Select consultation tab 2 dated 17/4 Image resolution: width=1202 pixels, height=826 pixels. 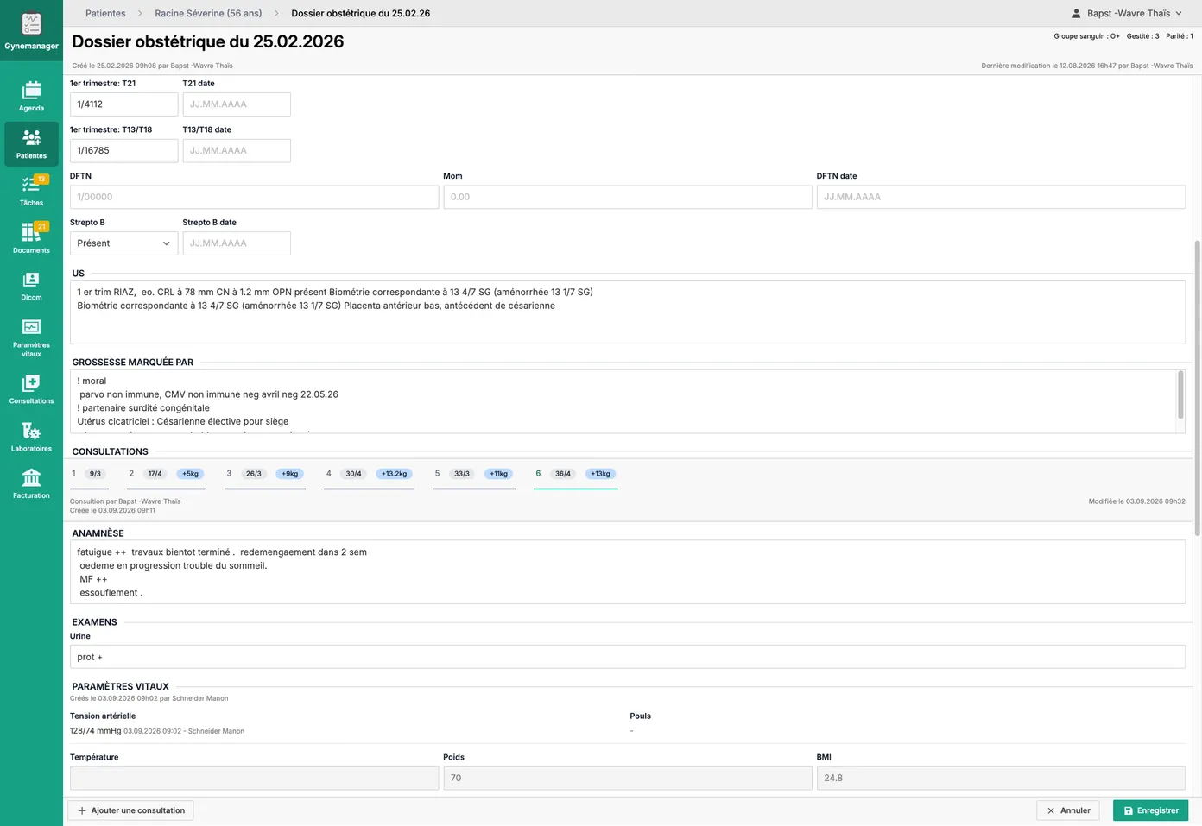(165, 475)
